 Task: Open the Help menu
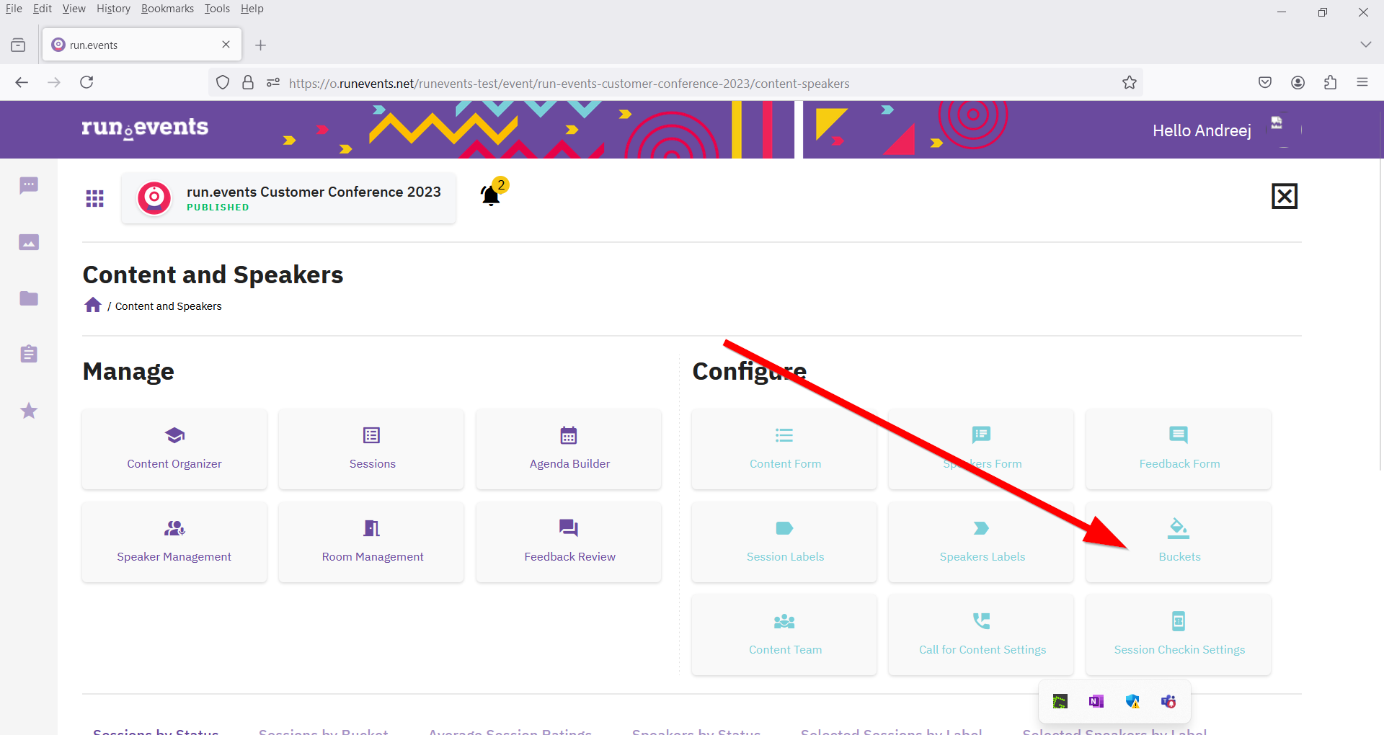(x=252, y=9)
